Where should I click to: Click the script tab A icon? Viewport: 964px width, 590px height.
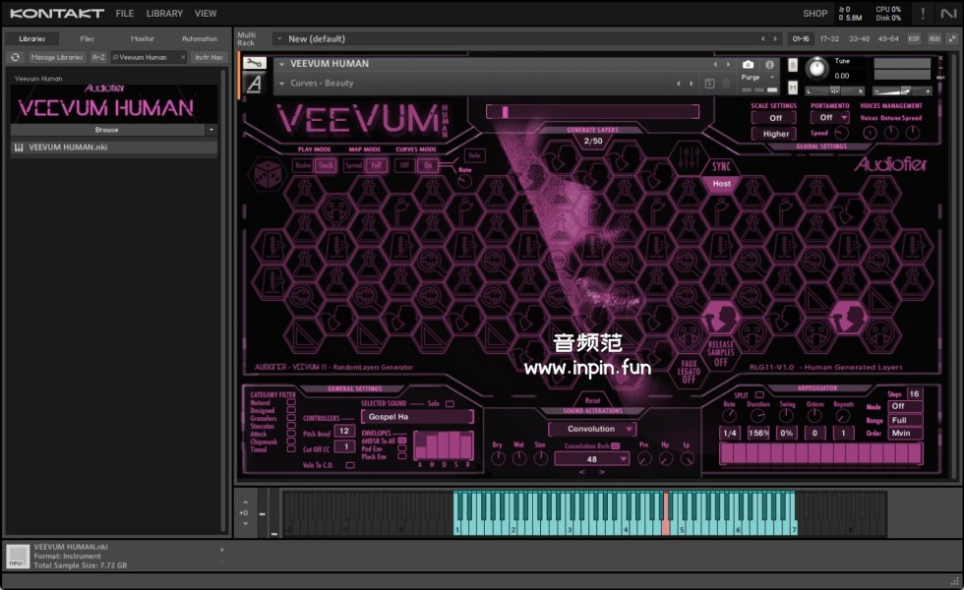(254, 84)
